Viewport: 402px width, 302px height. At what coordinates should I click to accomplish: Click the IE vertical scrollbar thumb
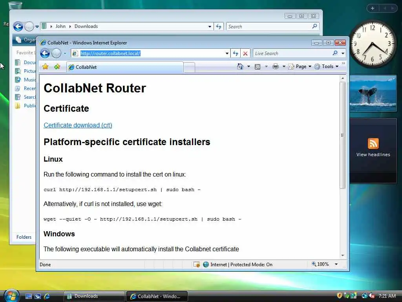pyautogui.click(x=342, y=135)
